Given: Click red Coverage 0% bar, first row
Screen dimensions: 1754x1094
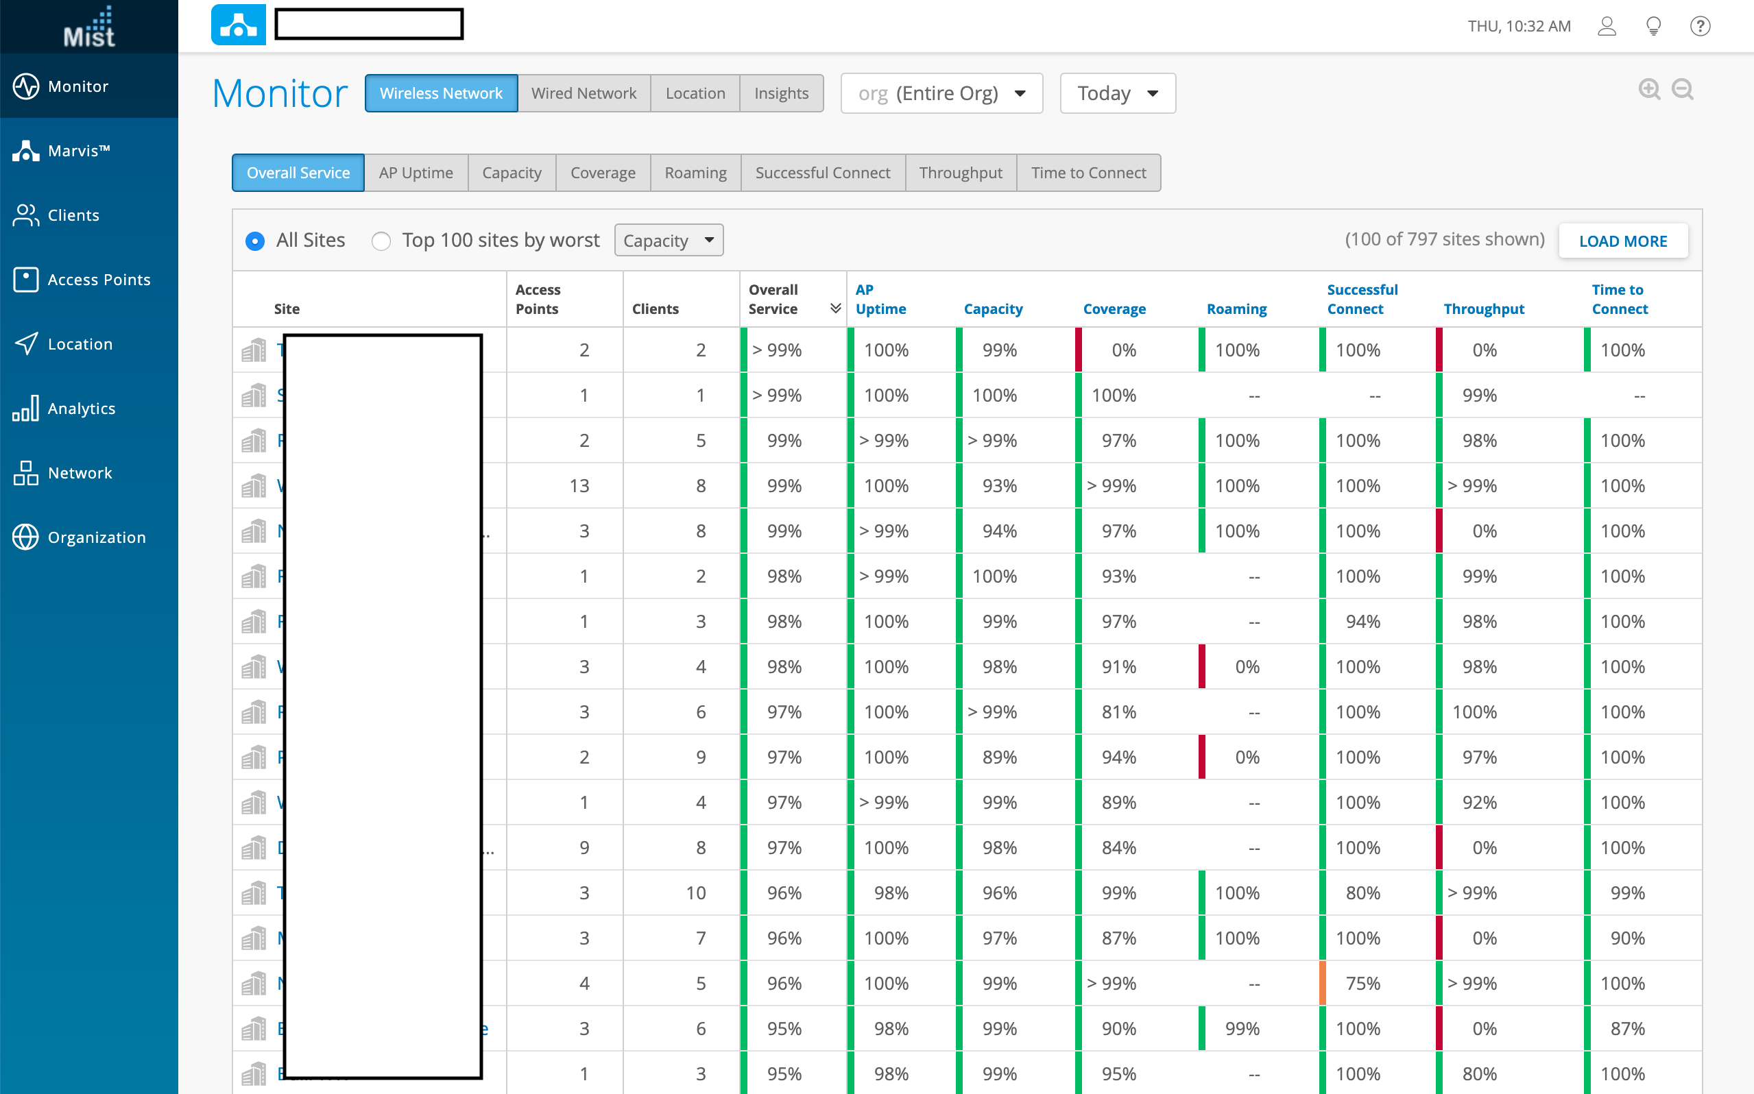Looking at the screenshot, I should 1078,350.
